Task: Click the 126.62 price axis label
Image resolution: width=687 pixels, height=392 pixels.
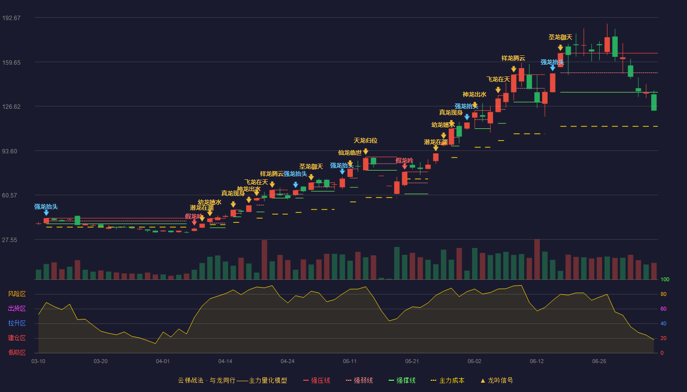Action: [x=11, y=107]
